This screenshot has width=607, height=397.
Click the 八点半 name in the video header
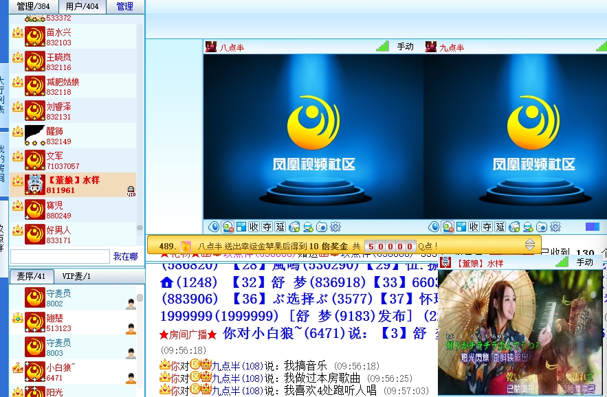tap(232, 47)
